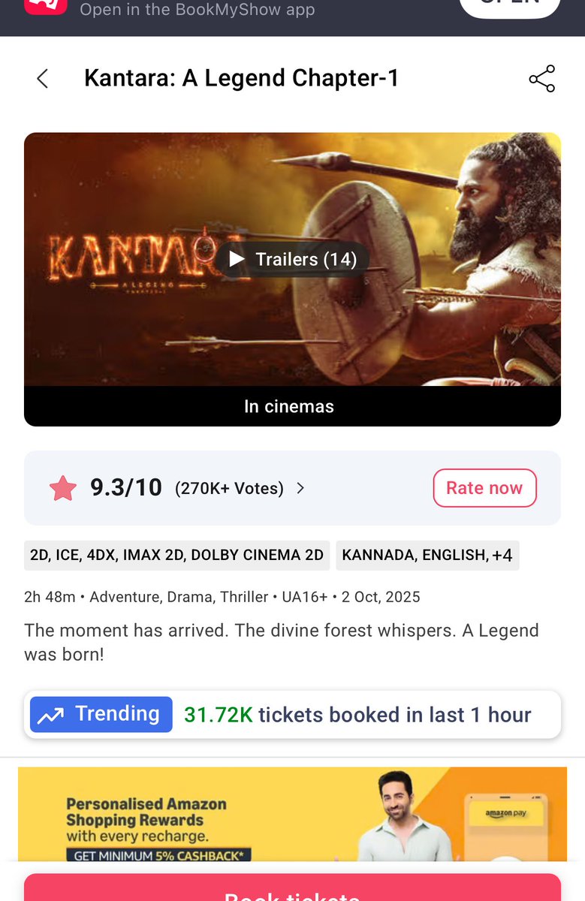The width and height of the screenshot is (585, 901).
Task: Go back using the left arrow
Action: tap(43, 78)
